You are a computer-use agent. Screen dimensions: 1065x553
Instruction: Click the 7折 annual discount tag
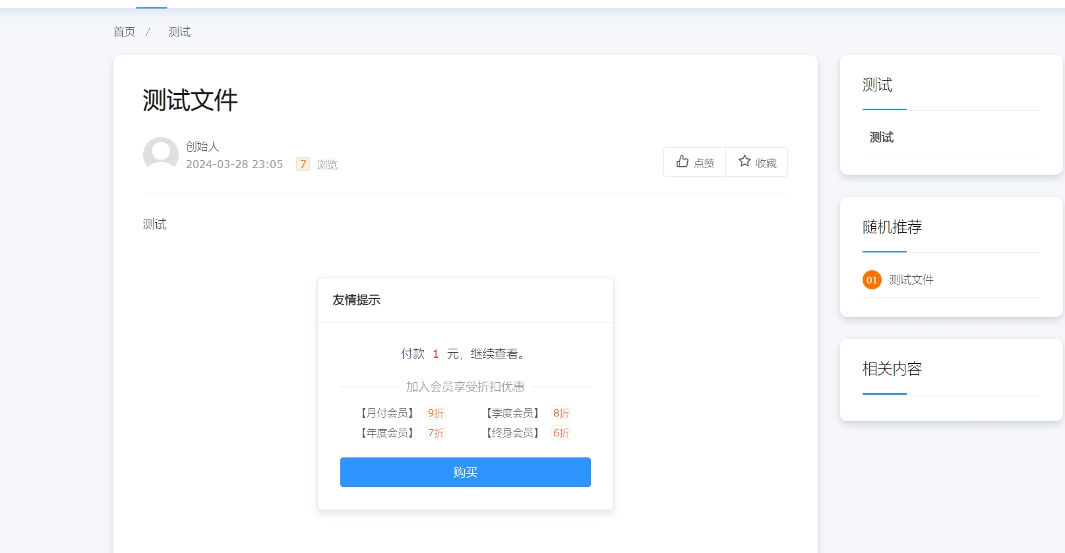436,433
